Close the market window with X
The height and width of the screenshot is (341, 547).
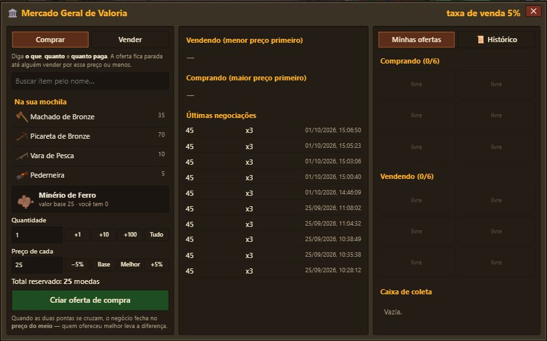[533, 11]
